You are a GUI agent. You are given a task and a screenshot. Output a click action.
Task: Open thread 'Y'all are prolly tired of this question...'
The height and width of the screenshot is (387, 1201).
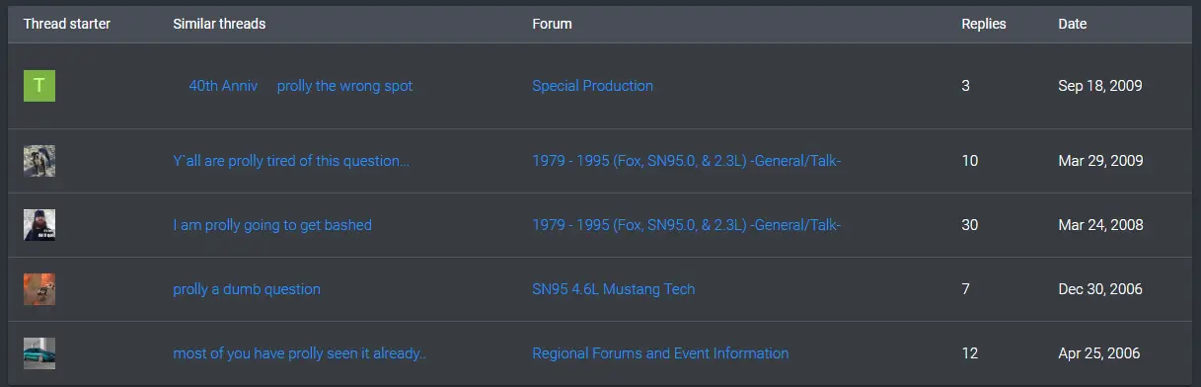click(x=291, y=161)
